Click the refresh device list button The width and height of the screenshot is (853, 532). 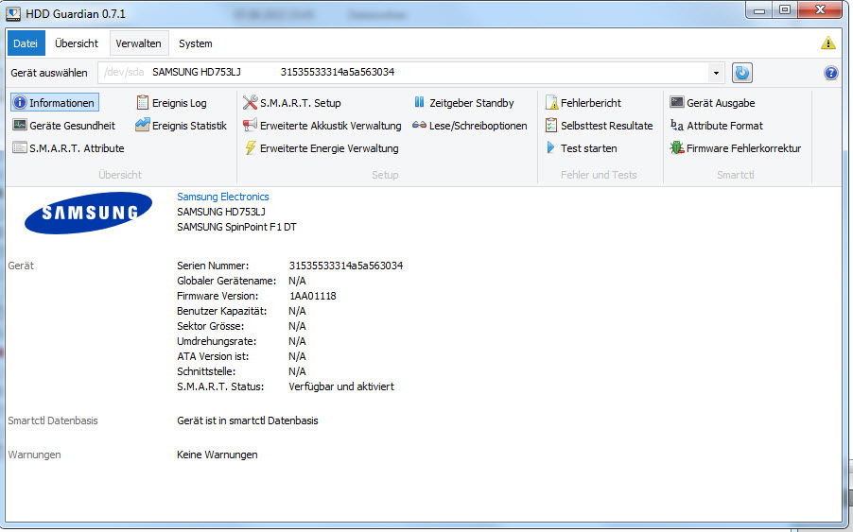(742, 73)
